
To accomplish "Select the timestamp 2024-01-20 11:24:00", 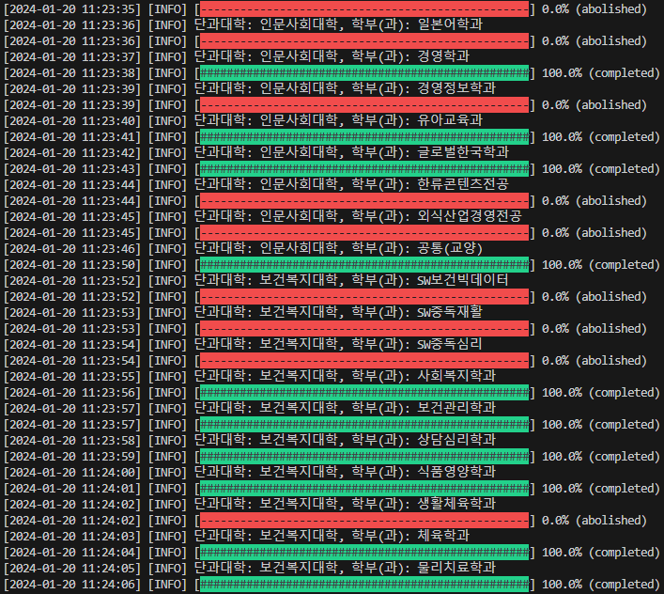I will 72,473.
